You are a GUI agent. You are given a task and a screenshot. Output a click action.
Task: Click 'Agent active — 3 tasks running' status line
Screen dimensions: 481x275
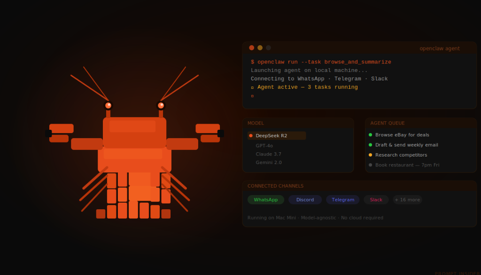coord(304,87)
